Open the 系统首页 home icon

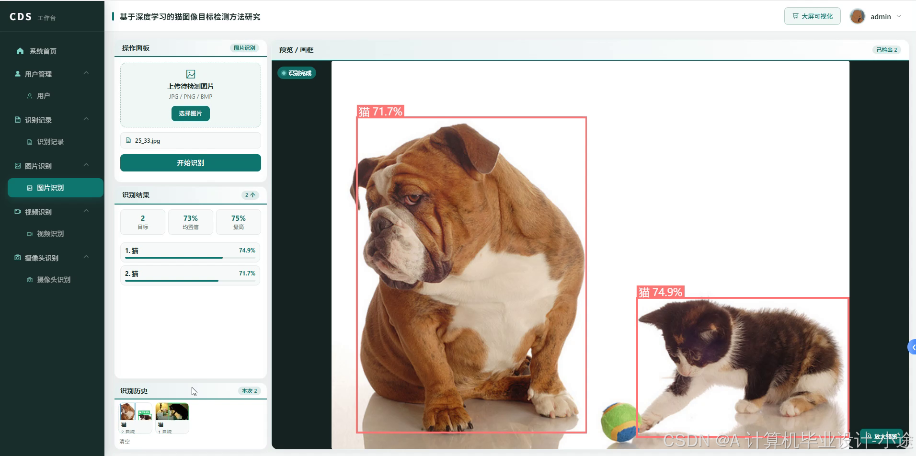click(20, 51)
